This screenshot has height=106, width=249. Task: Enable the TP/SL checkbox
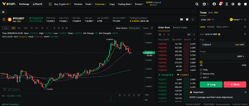(201, 70)
